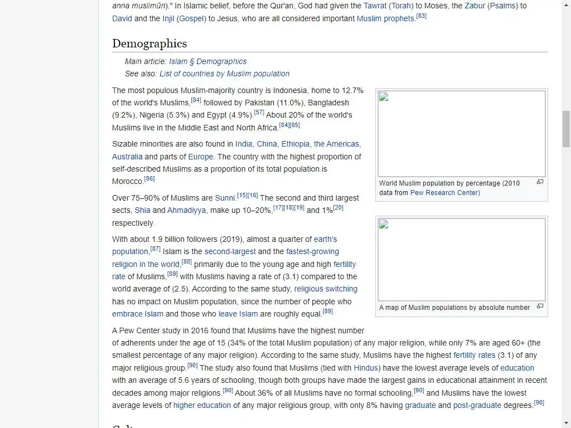Jump to citation 17
The width and height of the screenshot is (571, 428).
pos(278,208)
